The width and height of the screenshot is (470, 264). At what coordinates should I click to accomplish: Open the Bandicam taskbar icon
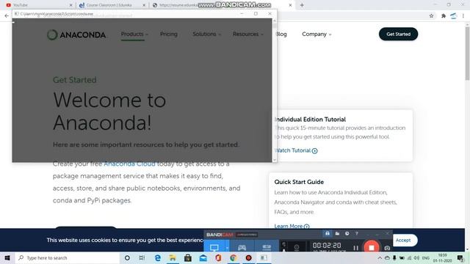click(248, 257)
